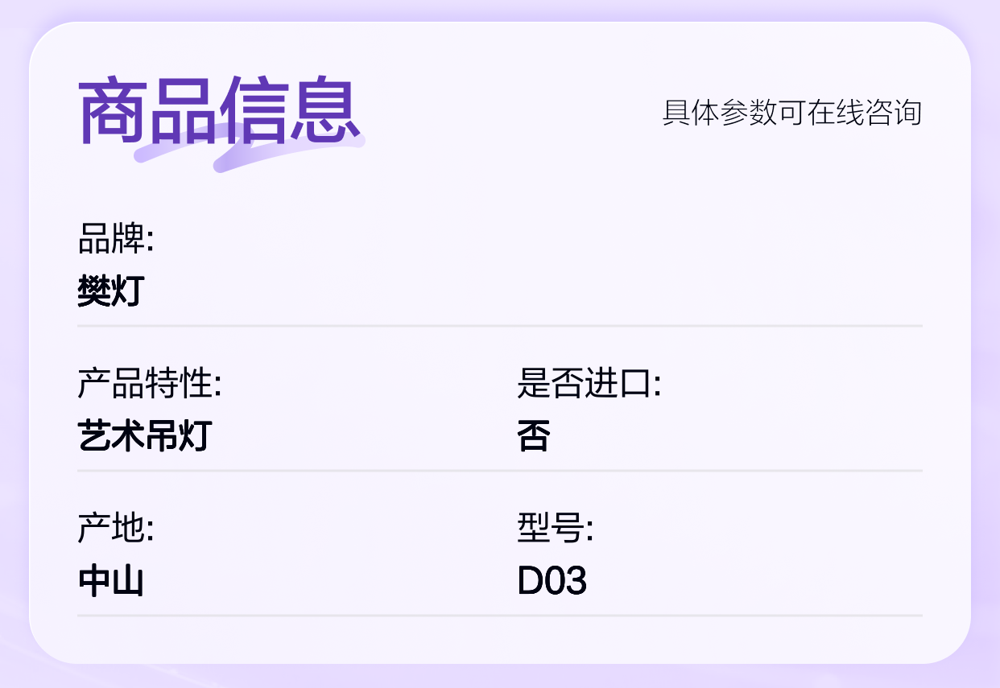Click the 商品信息 heading
The height and width of the screenshot is (688, 1000).
pyautogui.click(x=218, y=111)
